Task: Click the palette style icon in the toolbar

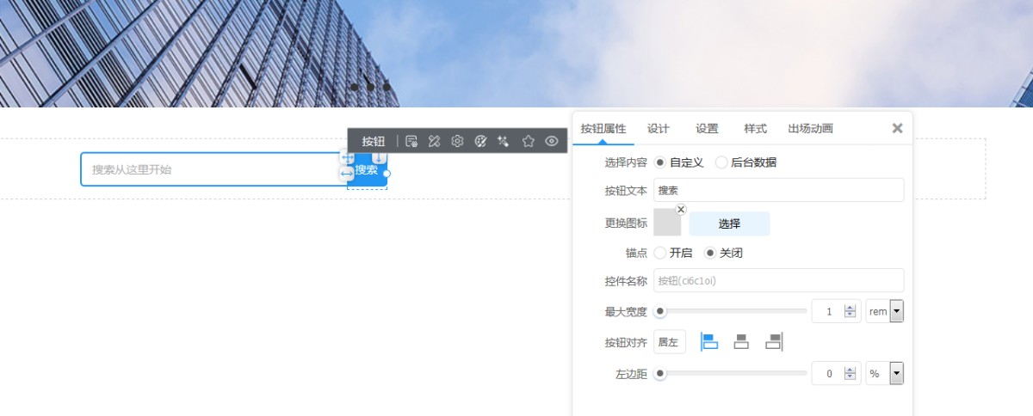Action: tap(481, 141)
